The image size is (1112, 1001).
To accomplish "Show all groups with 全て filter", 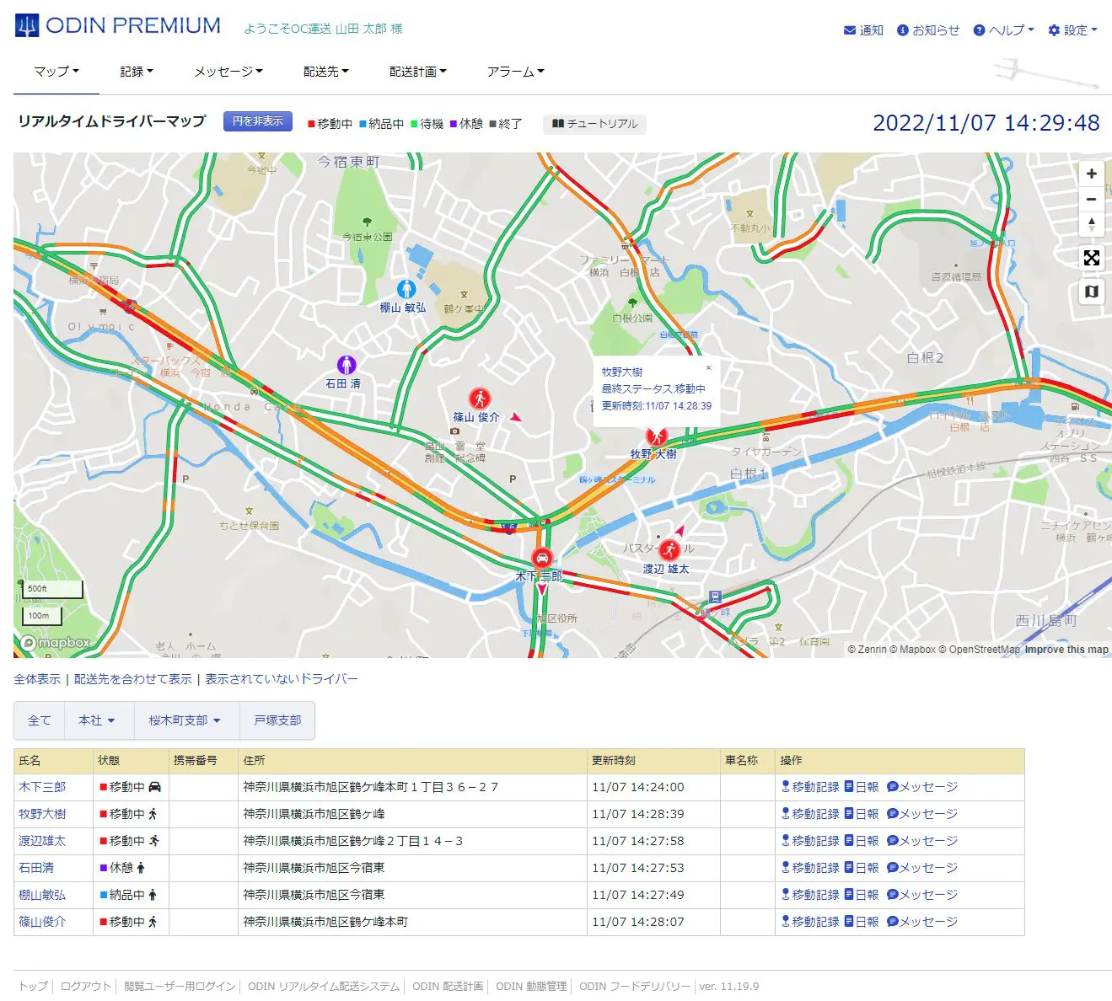I will [x=40, y=720].
